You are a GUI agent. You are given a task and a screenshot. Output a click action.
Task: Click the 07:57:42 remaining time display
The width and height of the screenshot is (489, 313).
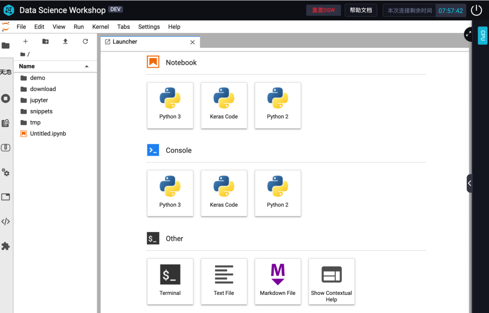click(451, 10)
